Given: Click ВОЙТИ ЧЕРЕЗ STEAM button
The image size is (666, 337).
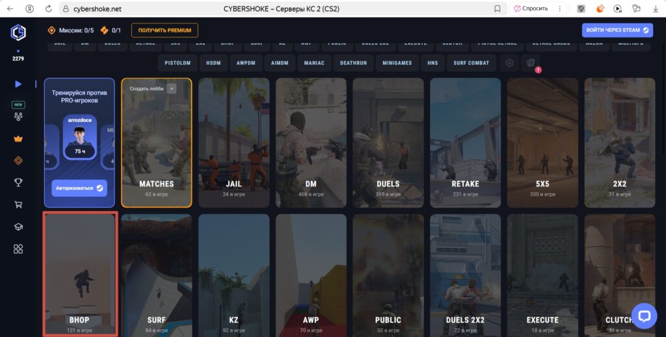Looking at the screenshot, I should pos(618,30).
